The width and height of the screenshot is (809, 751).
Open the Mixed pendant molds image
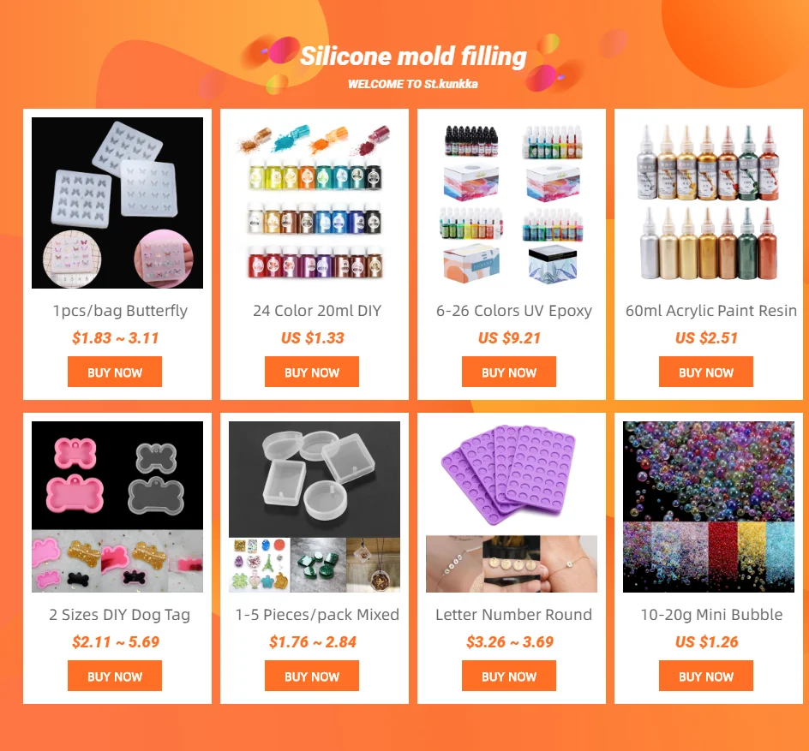click(315, 507)
